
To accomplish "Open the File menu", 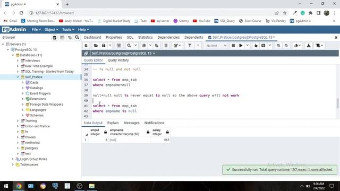I will (36, 30).
